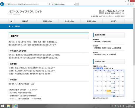135x108 pixels.
Task: Open the Windows Start button
Action: click(x=3, y=106)
